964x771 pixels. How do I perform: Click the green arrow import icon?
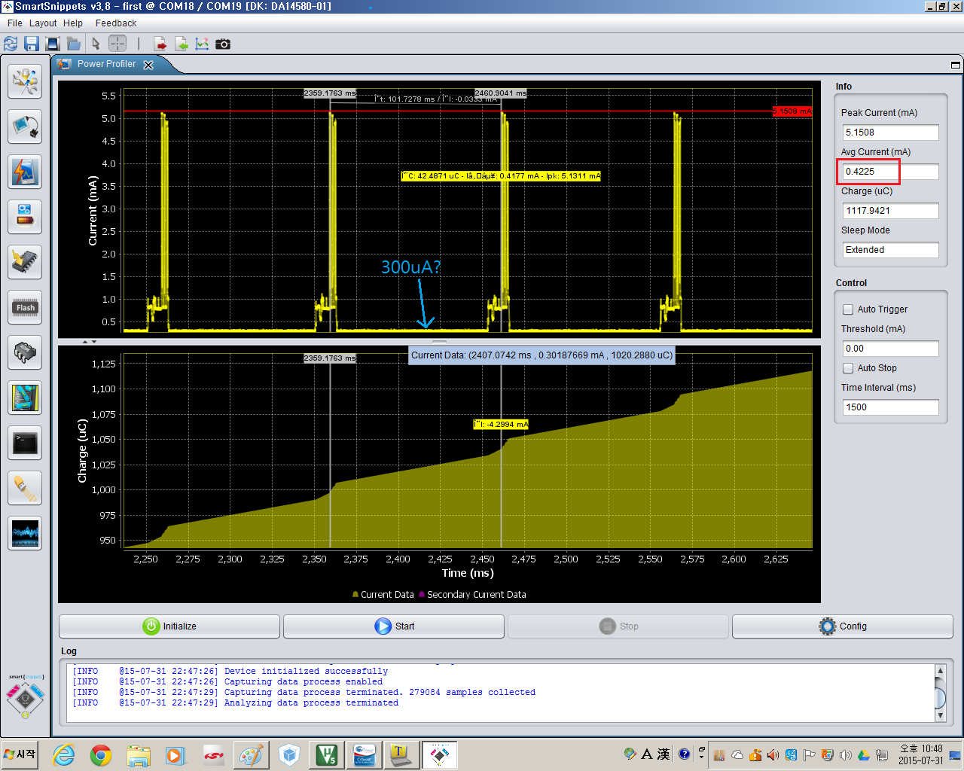(x=182, y=44)
